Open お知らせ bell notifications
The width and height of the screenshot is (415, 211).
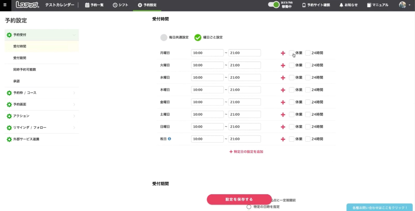pos(348,5)
